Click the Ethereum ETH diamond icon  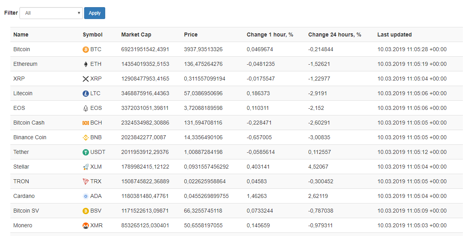[86, 64]
